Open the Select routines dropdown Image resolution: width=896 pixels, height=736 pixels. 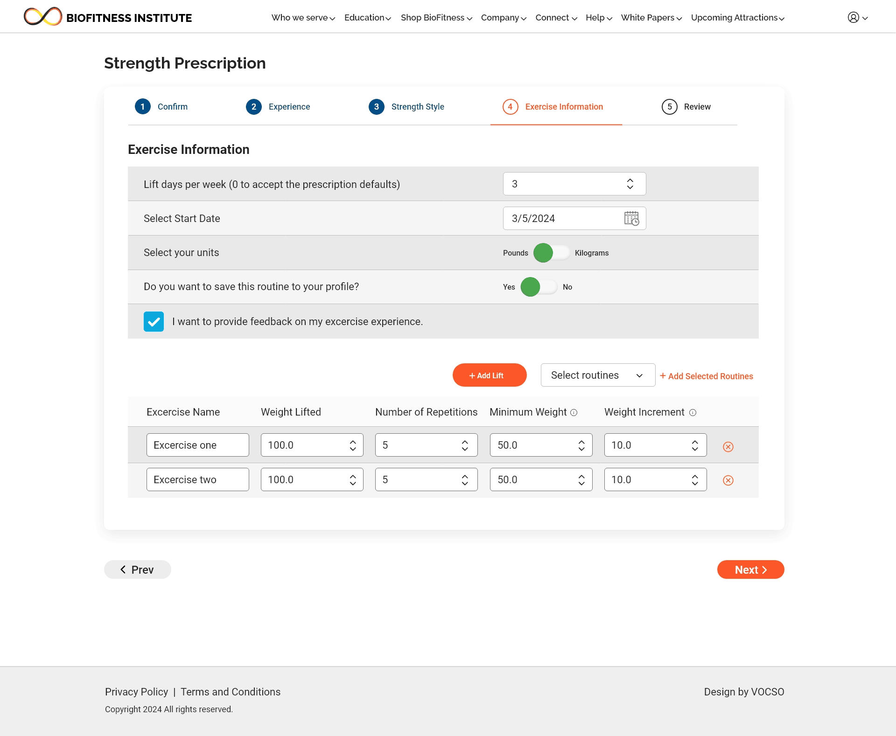598,375
